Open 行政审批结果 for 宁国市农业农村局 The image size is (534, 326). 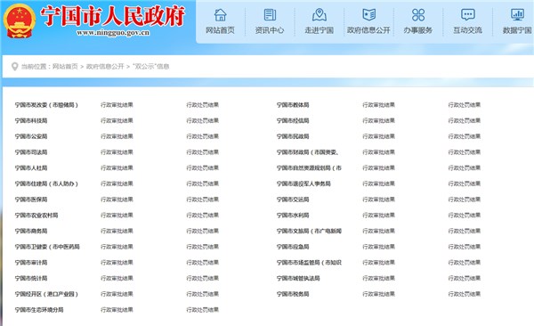tap(117, 216)
